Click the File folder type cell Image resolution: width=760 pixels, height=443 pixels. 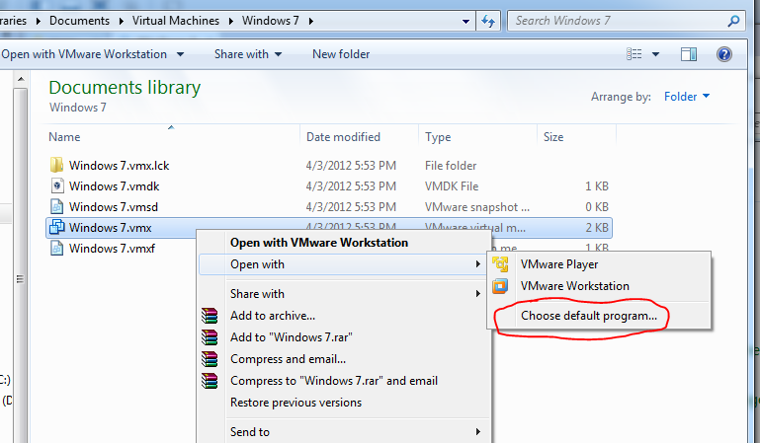[451, 166]
